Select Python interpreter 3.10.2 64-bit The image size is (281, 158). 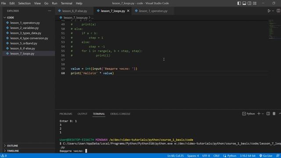[x=248, y=156]
